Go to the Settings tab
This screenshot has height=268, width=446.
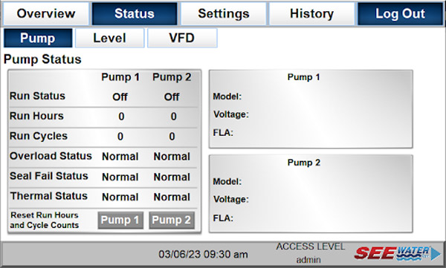[x=224, y=13]
